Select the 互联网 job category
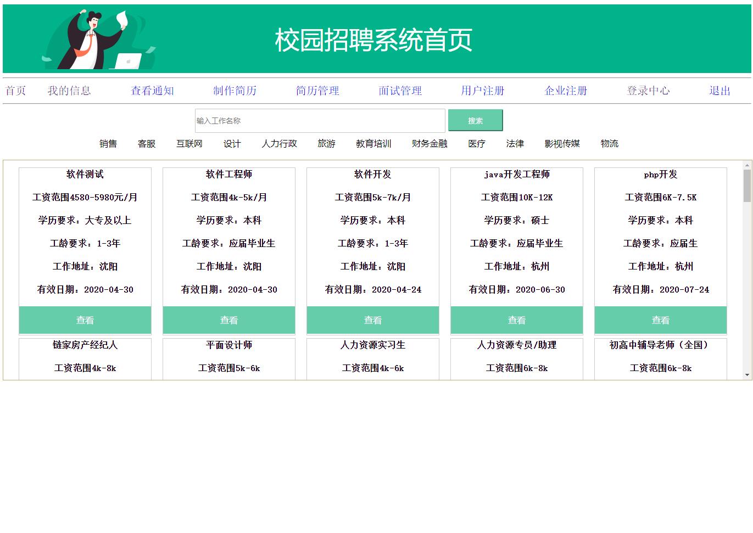The width and height of the screenshot is (753, 533). [x=189, y=143]
